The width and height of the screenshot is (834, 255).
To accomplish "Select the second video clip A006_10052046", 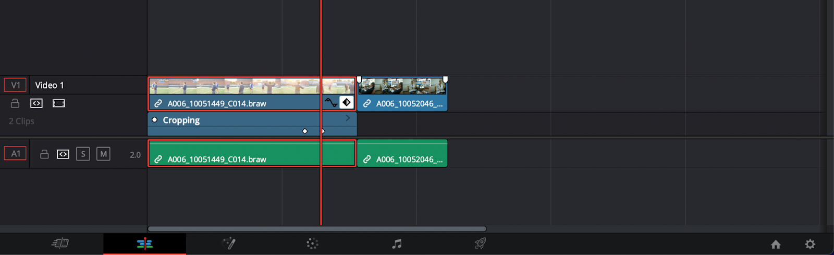I will (402, 94).
